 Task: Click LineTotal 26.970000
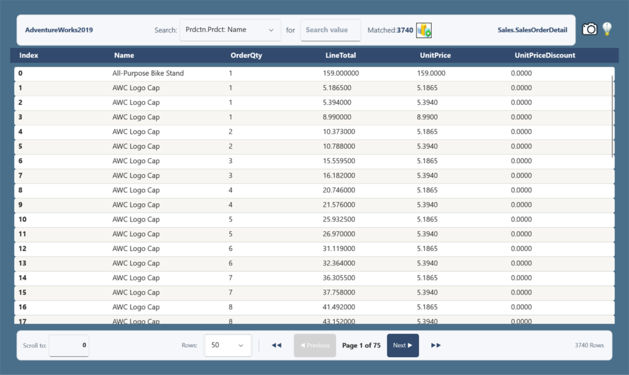coord(339,234)
